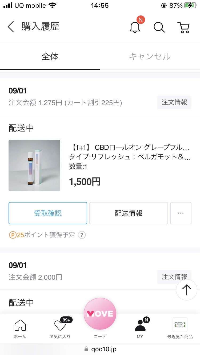Open 注文情報 for 1,275円 order
This screenshot has height=355, width=200.
pos(174,102)
